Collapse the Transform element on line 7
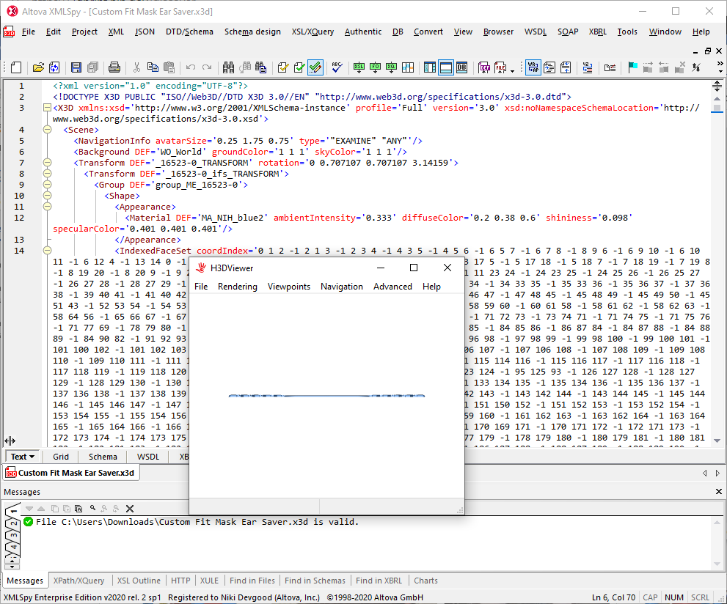The width and height of the screenshot is (727, 604). [x=47, y=163]
